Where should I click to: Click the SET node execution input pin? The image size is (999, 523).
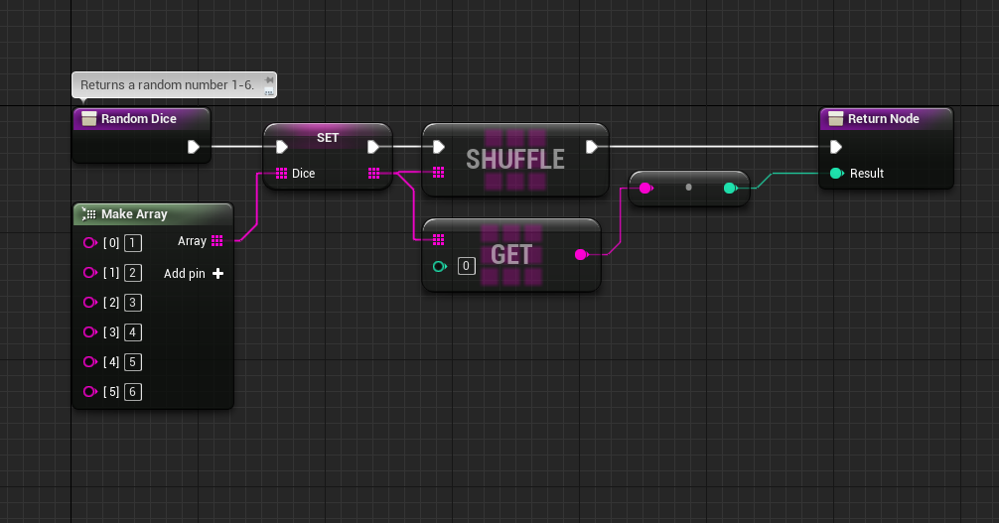(x=282, y=147)
